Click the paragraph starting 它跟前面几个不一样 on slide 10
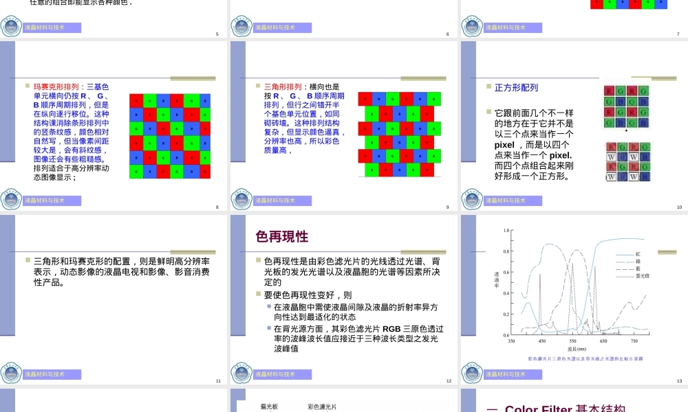 [534, 145]
